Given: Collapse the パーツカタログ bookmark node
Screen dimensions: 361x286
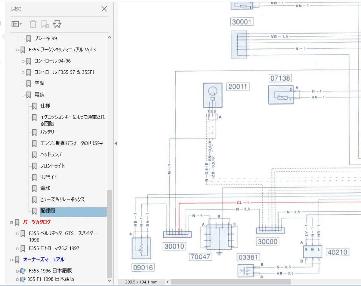Looking at the screenshot, I should click(x=12, y=223).
